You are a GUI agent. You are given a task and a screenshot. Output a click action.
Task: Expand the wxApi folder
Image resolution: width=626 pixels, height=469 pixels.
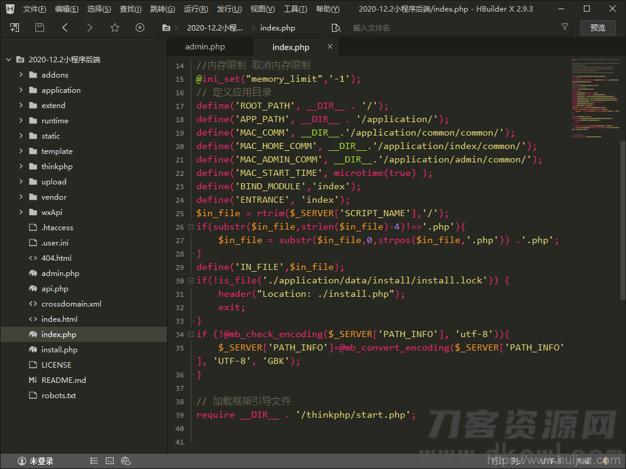(x=21, y=212)
